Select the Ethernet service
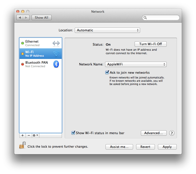196x174 pixels. click(41, 43)
